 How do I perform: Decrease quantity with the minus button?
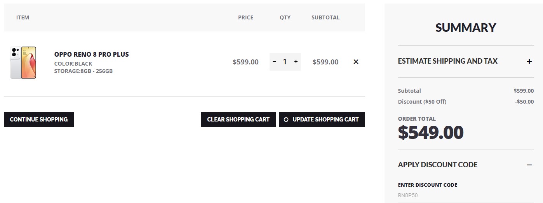[x=274, y=62]
